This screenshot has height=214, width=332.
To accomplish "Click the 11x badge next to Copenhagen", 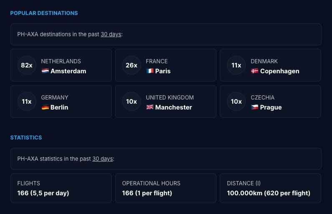I will [x=236, y=65].
